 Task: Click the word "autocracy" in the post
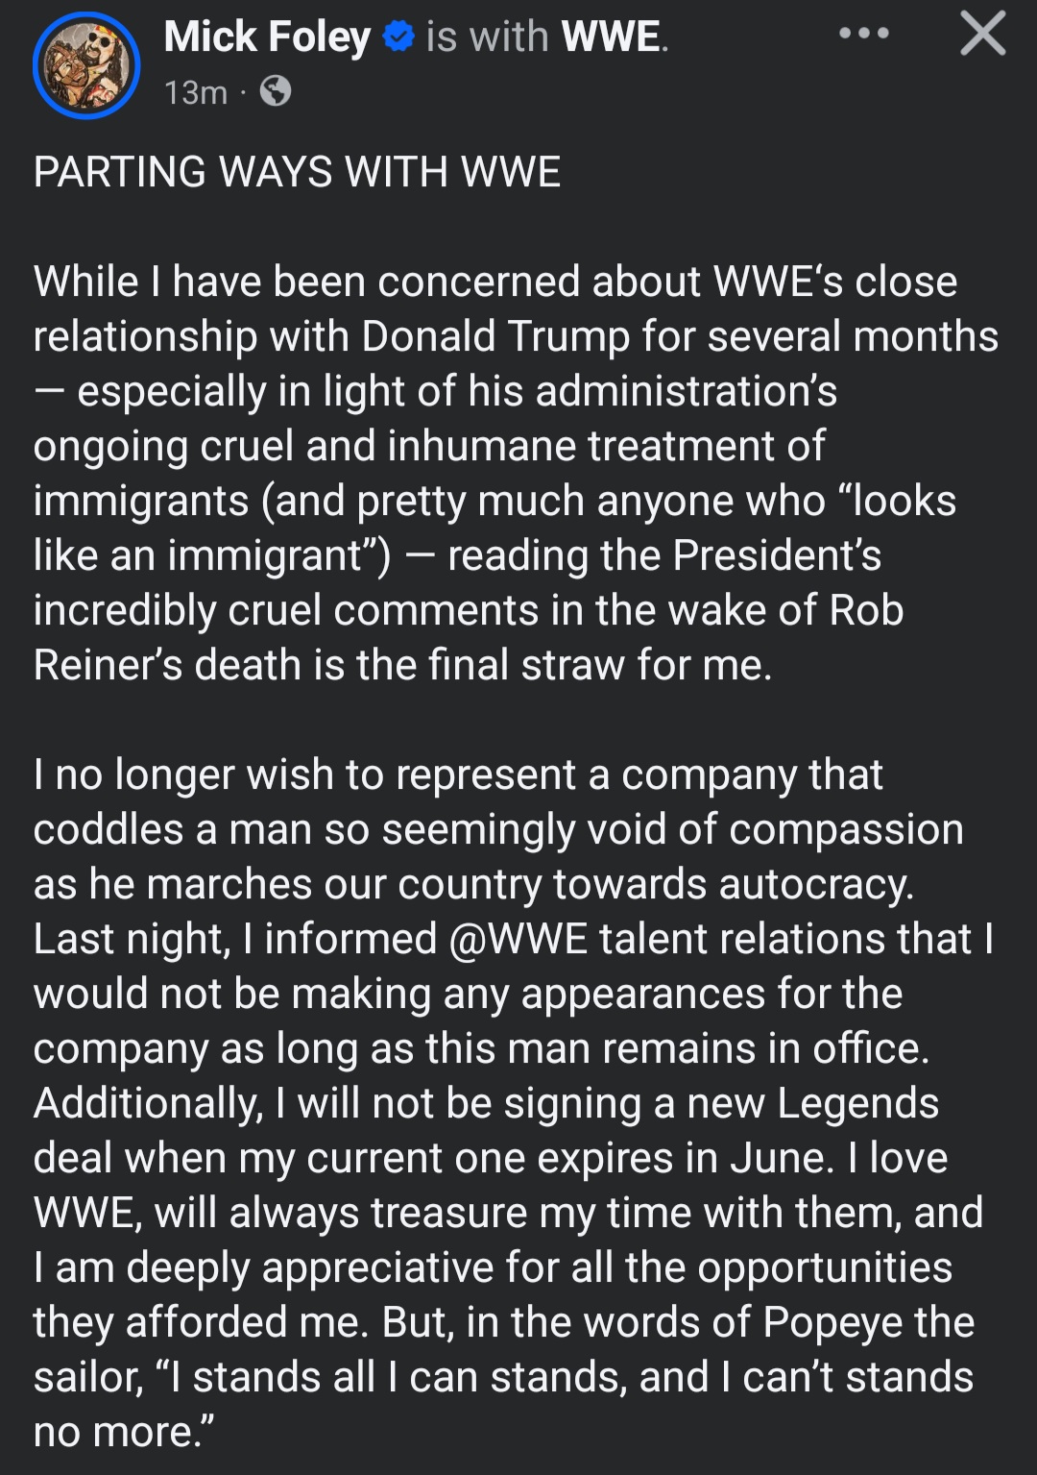815,884
